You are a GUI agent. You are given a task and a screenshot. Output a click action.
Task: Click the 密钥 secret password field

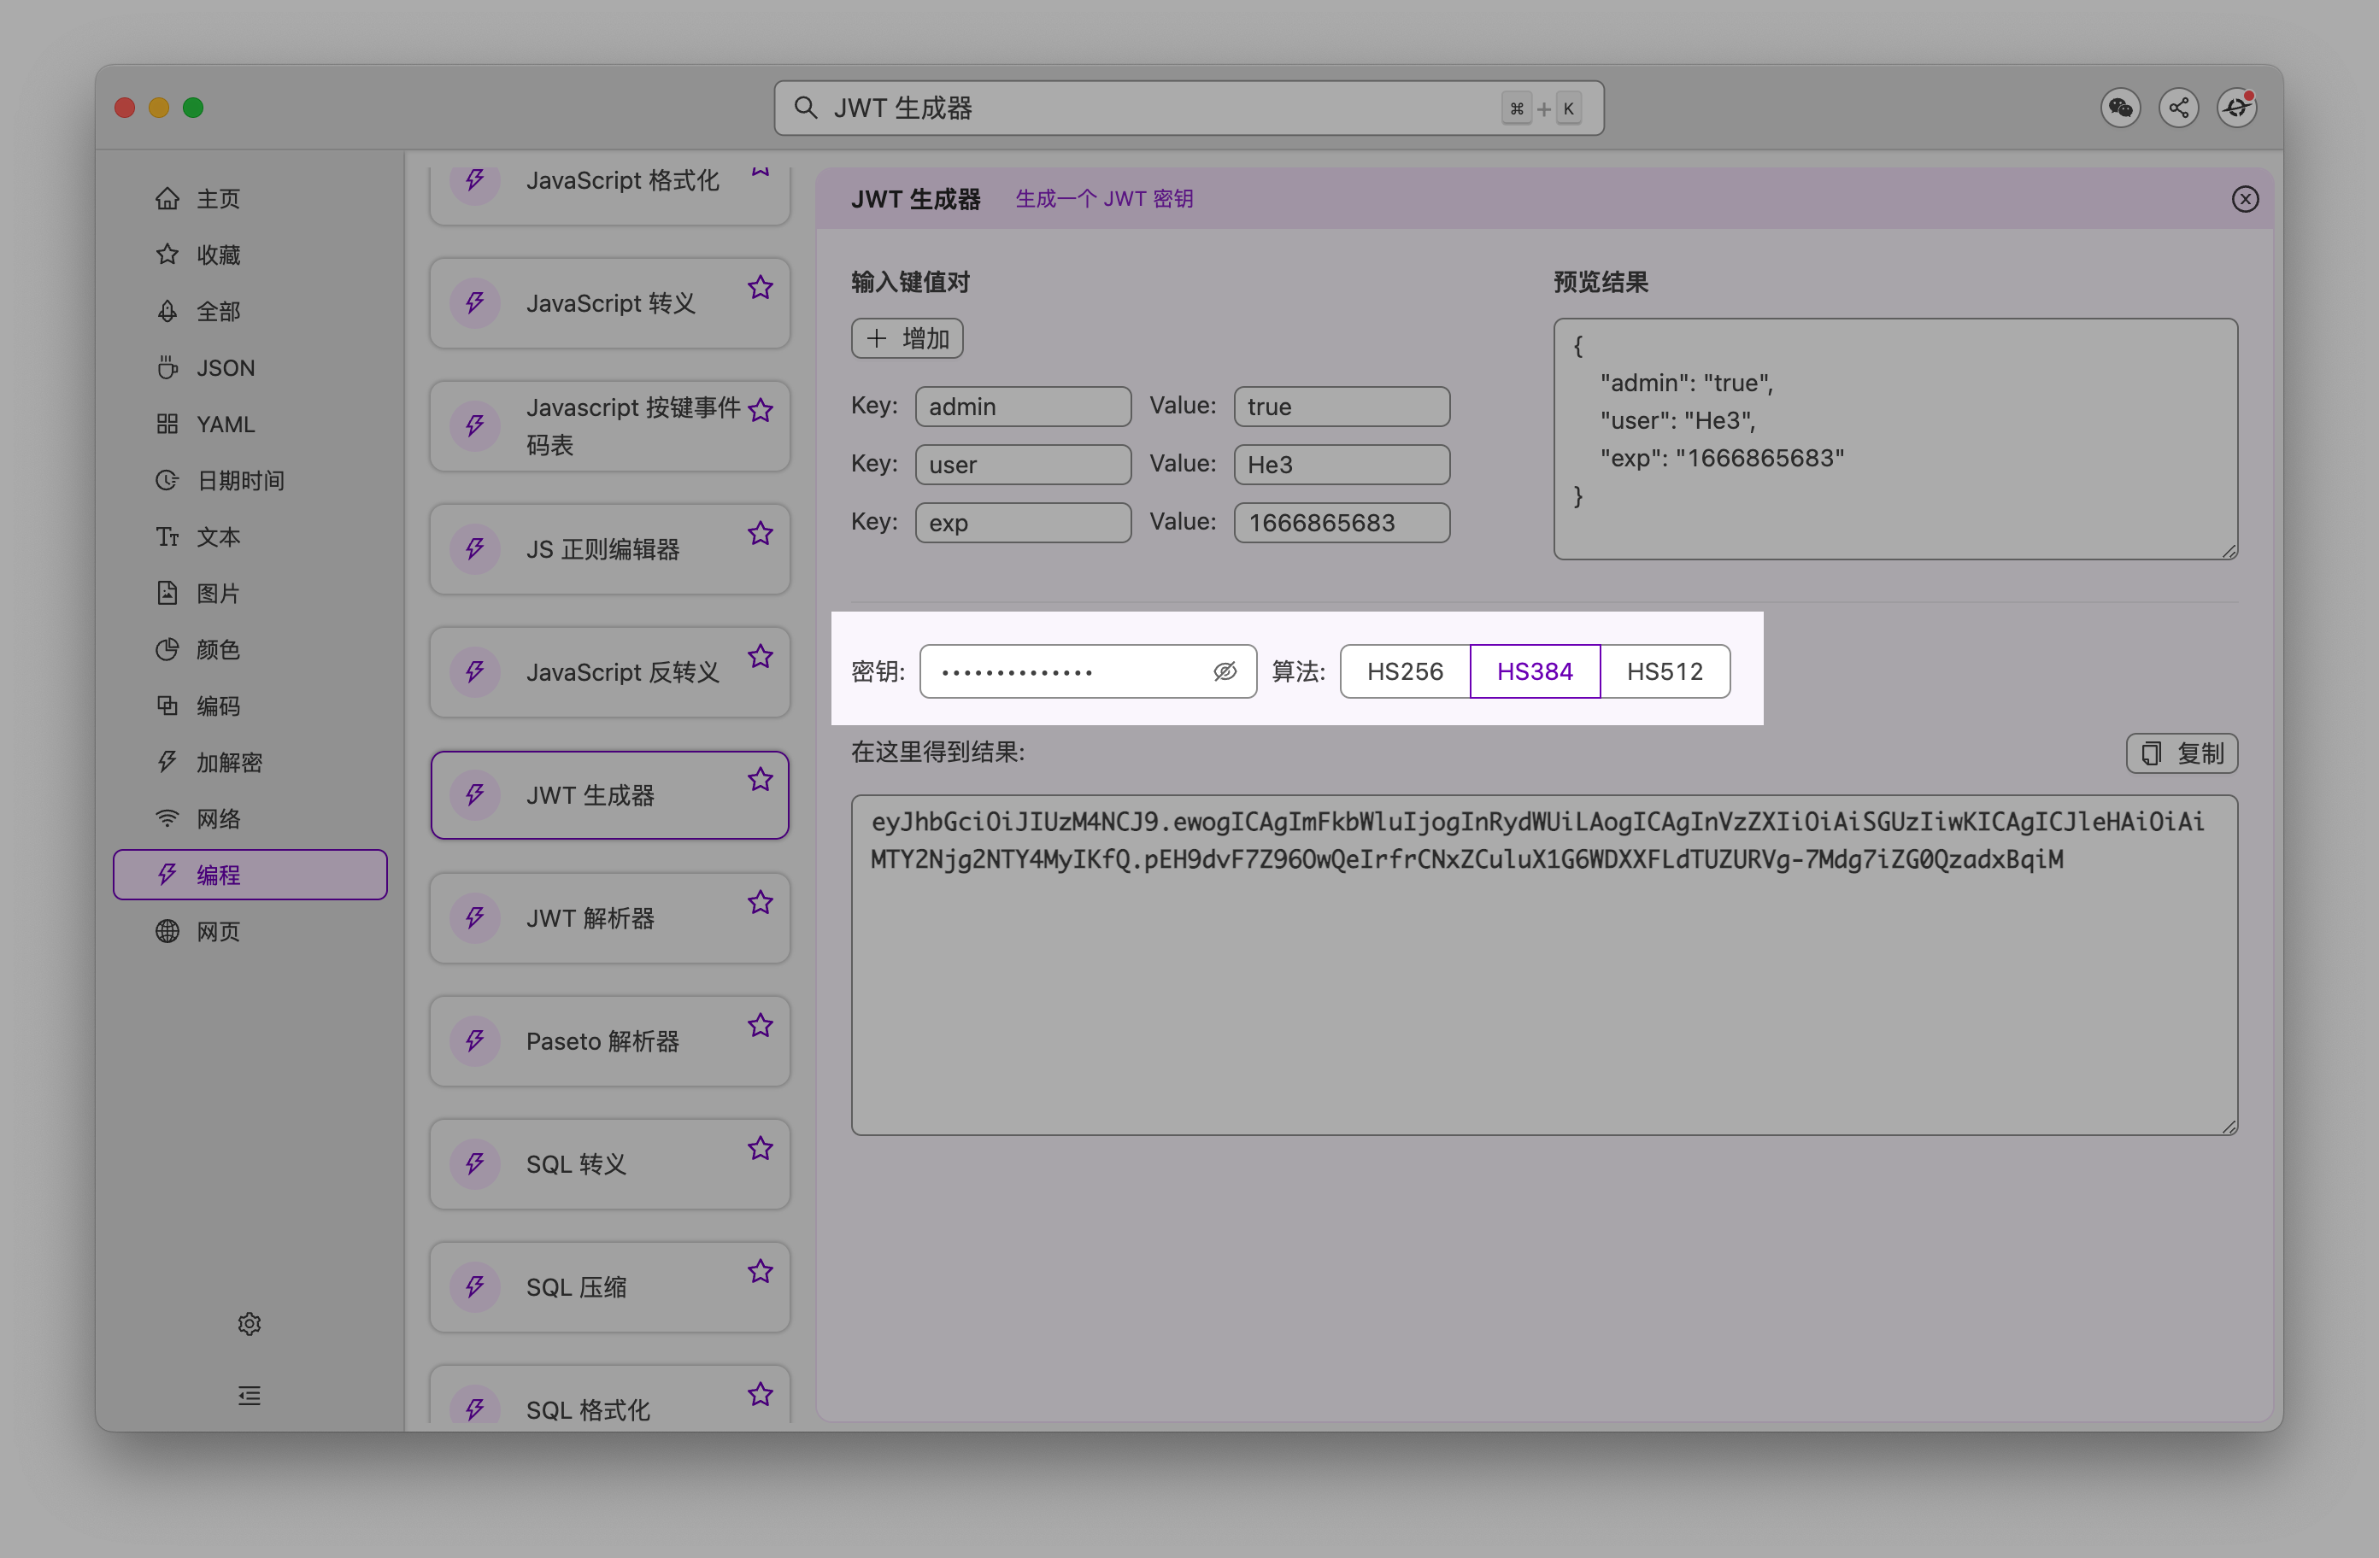point(1088,671)
